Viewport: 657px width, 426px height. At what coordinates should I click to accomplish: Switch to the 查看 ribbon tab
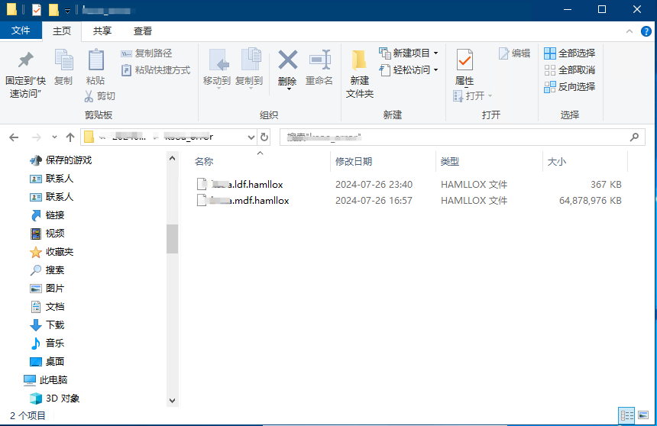pos(143,31)
